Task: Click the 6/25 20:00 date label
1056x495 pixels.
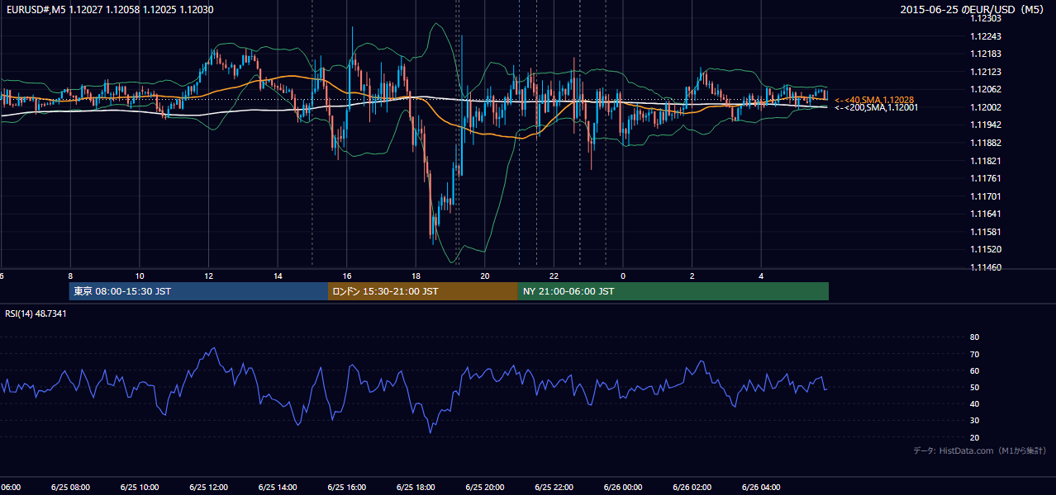Action: [485, 488]
